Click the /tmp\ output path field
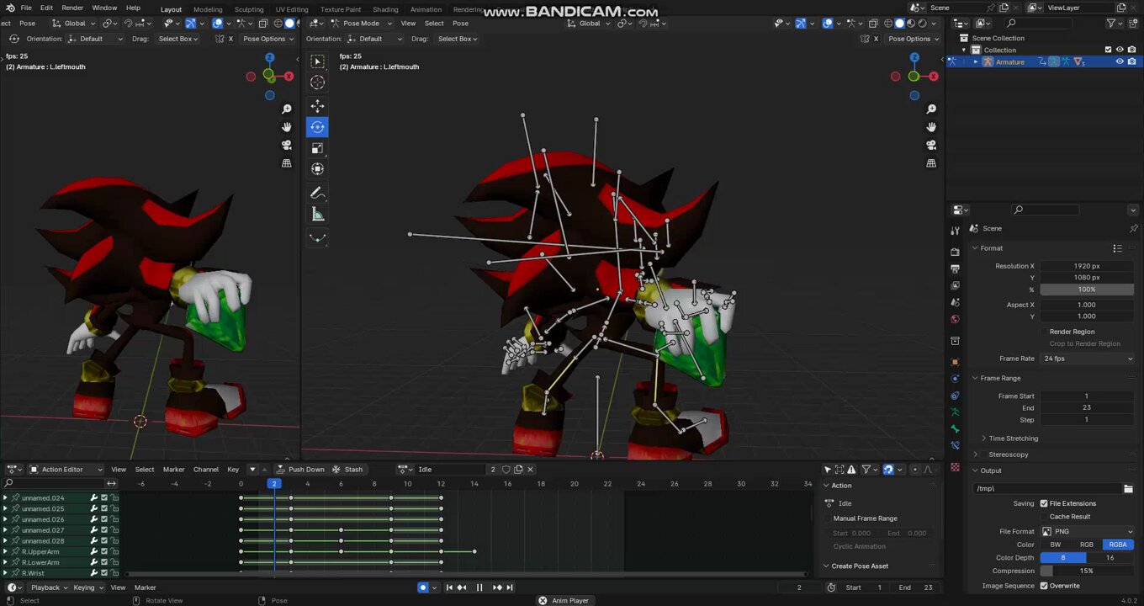This screenshot has width=1144, height=606. [x=1047, y=488]
